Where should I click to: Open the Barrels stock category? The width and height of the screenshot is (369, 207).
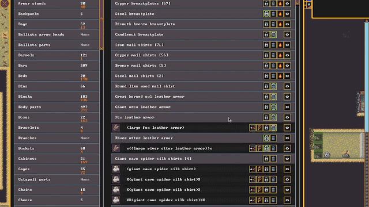coord(57,55)
